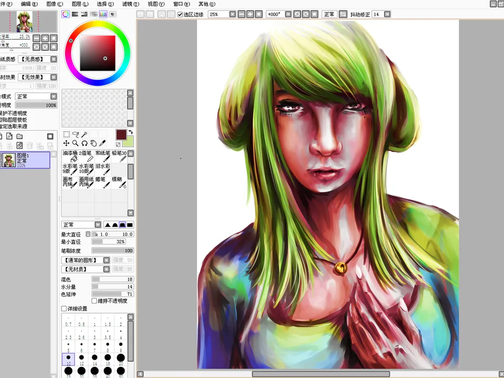The height and width of the screenshot is (378, 504).
Task: Select the hand pan tool
Action: coord(93,143)
